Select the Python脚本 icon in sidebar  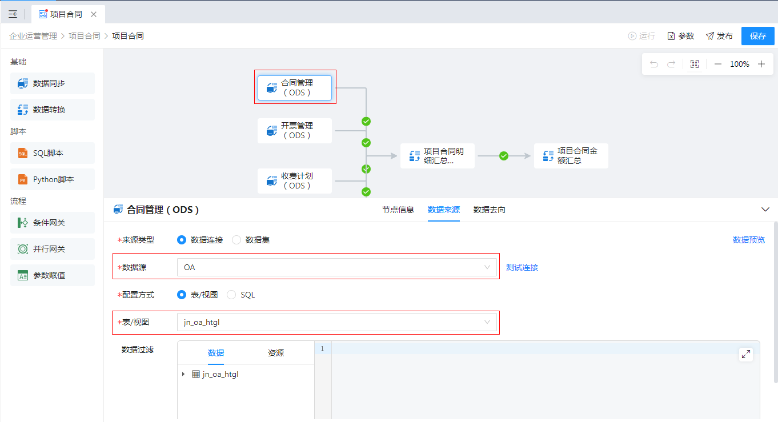pyautogui.click(x=23, y=179)
